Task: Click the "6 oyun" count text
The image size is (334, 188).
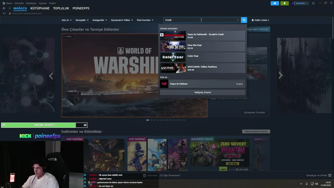Action: click(x=240, y=84)
